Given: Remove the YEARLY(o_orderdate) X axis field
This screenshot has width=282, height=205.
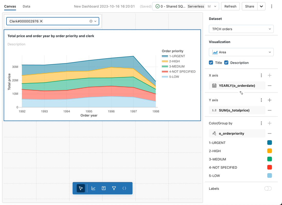Looking at the screenshot, I should 269,86.
